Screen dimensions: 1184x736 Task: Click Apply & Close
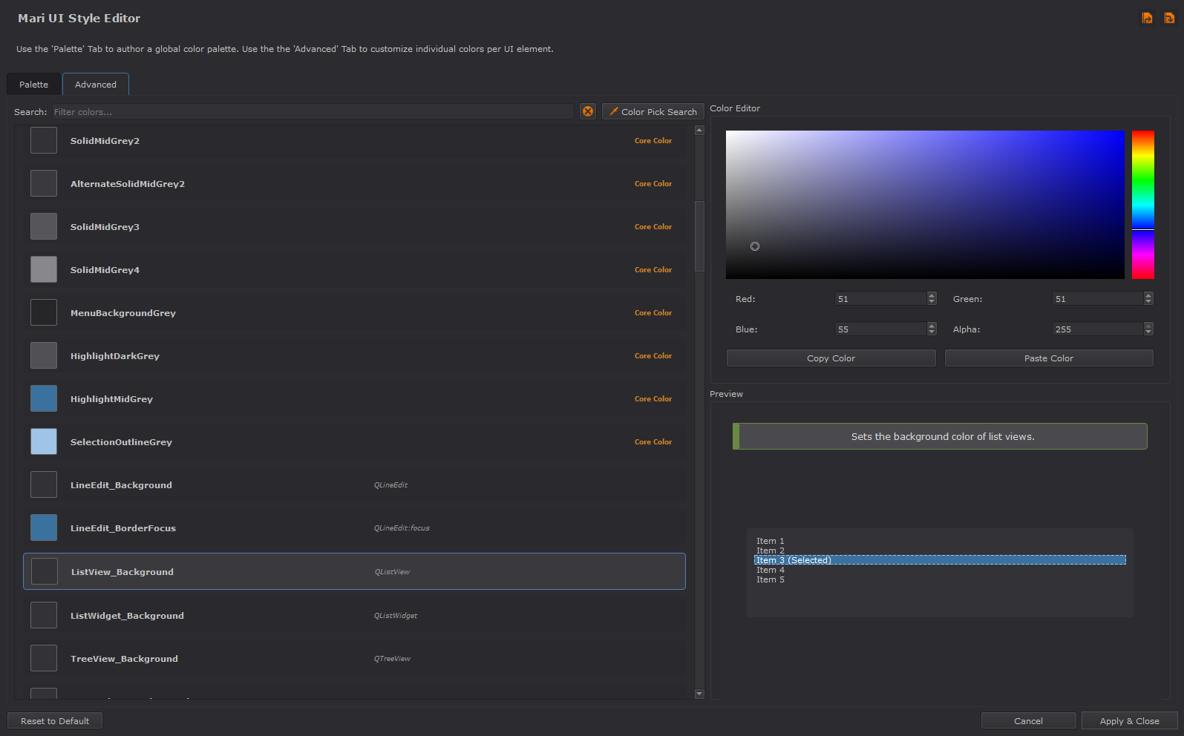pos(1129,721)
